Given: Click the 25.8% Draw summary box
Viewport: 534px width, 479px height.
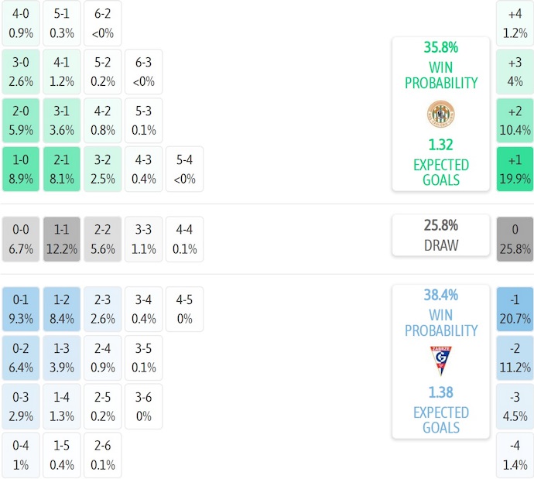Looking at the screenshot, I should (x=440, y=235).
